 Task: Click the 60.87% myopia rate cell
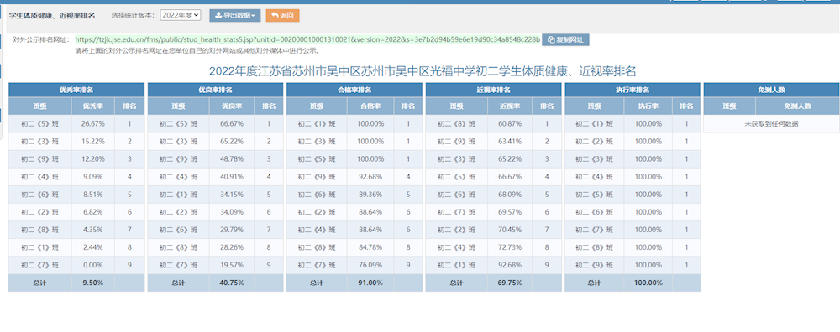[510, 124]
